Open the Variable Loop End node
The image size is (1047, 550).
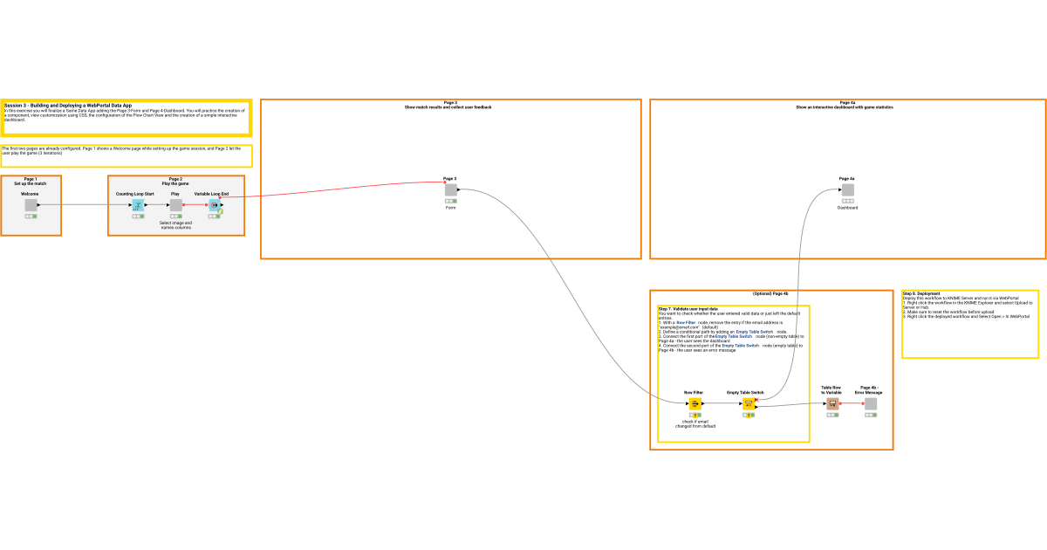[215, 205]
